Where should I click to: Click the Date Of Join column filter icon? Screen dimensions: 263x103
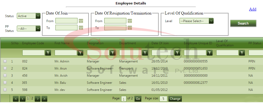tap(177, 53)
